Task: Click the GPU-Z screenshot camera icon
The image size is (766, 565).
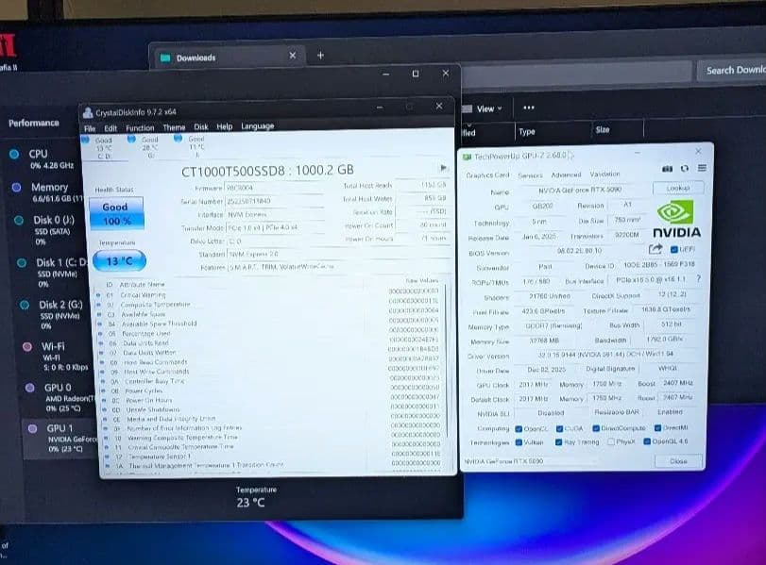Action: pos(668,169)
